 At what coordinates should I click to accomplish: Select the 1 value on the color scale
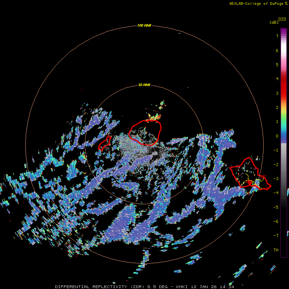coord(277,122)
